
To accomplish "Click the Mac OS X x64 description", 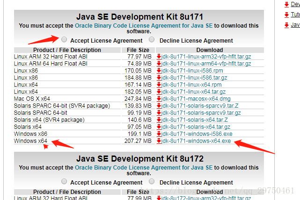I will point(32,99).
